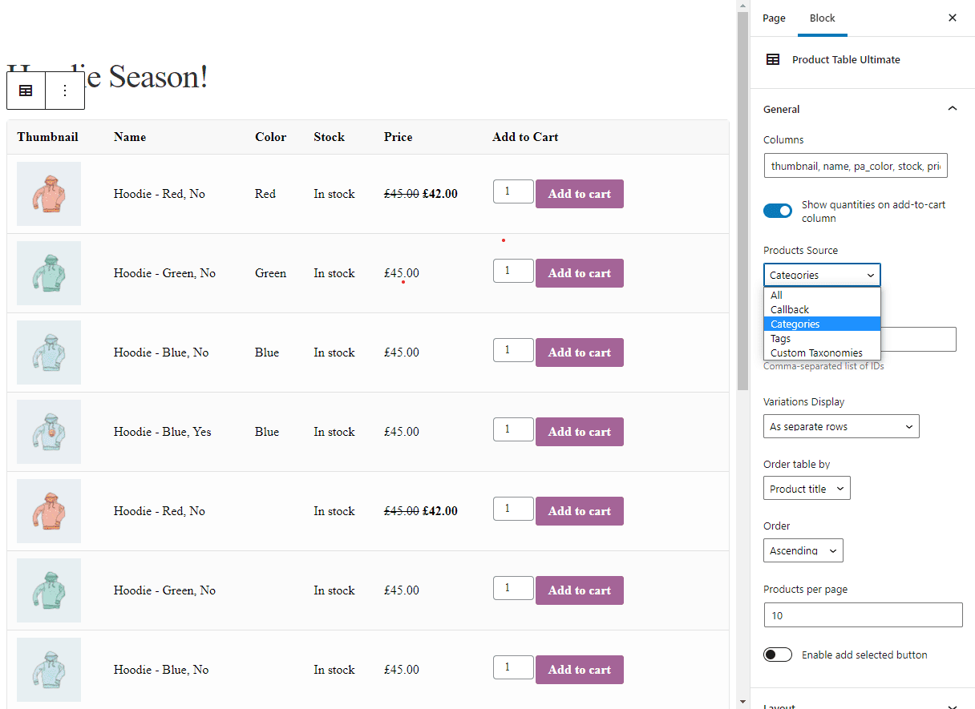Click quantity field for Hoodie - Blue, Yes

click(x=513, y=429)
